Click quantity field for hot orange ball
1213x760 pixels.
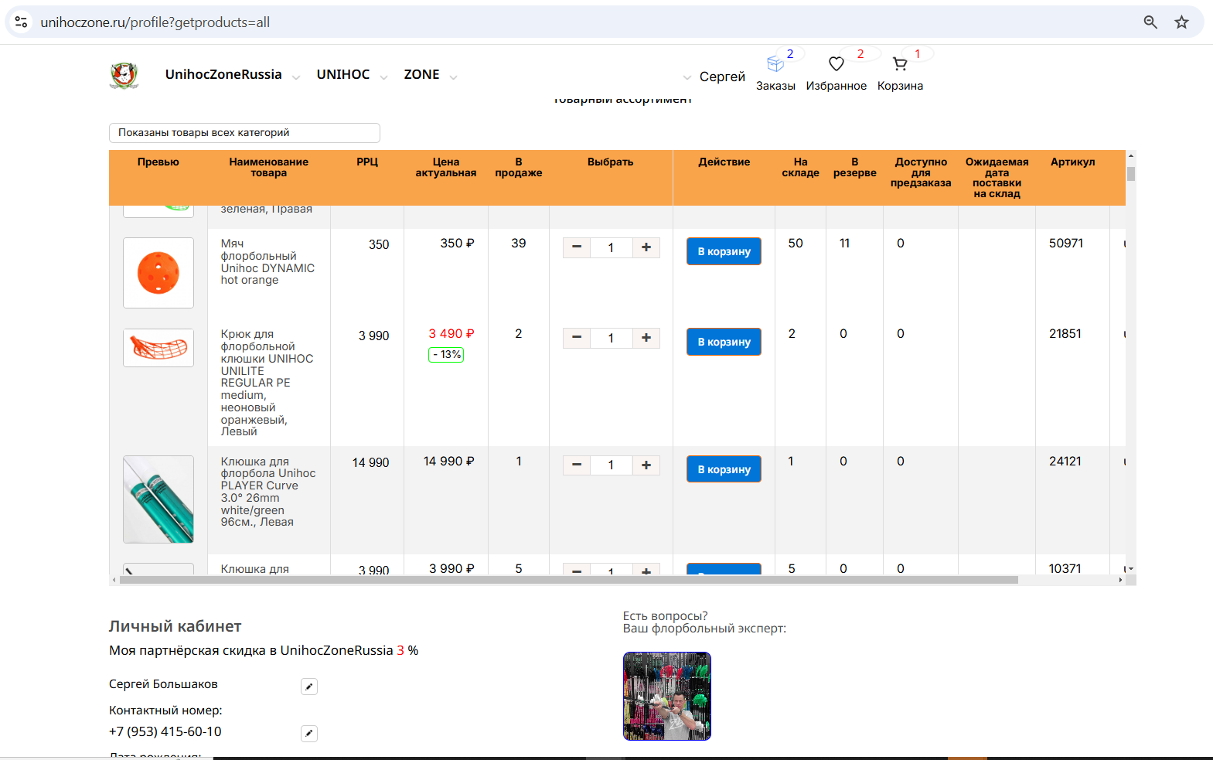point(611,247)
